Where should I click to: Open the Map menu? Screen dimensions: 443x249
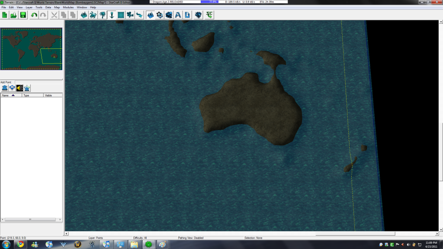coord(57,7)
